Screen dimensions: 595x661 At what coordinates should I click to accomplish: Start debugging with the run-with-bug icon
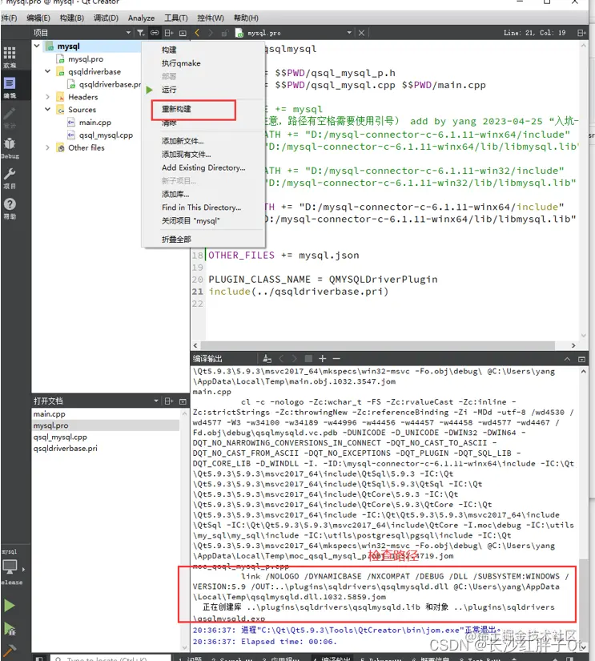10,630
